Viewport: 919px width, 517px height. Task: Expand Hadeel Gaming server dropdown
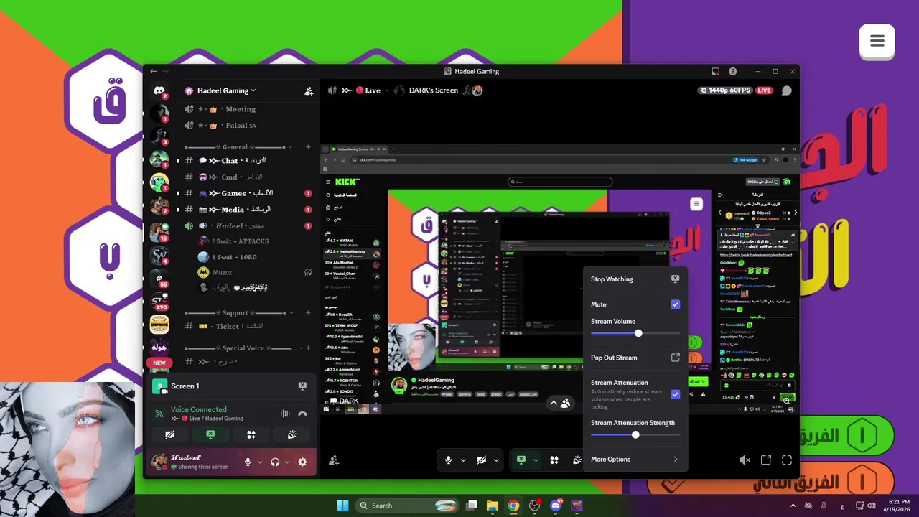pyautogui.click(x=253, y=91)
